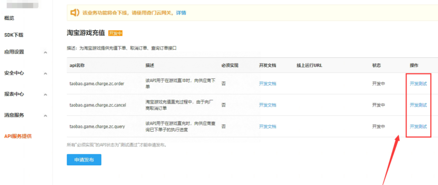The height and width of the screenshot is (185, 438).
Task: Select the taobao.game.charge.zc.order API name
Action: [97, 84]
